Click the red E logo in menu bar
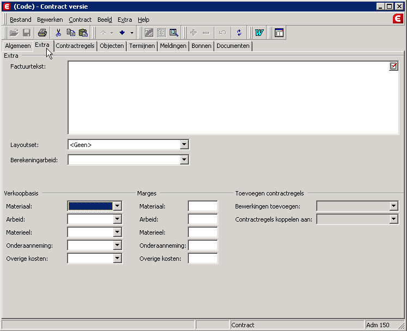 coord(397,19)
